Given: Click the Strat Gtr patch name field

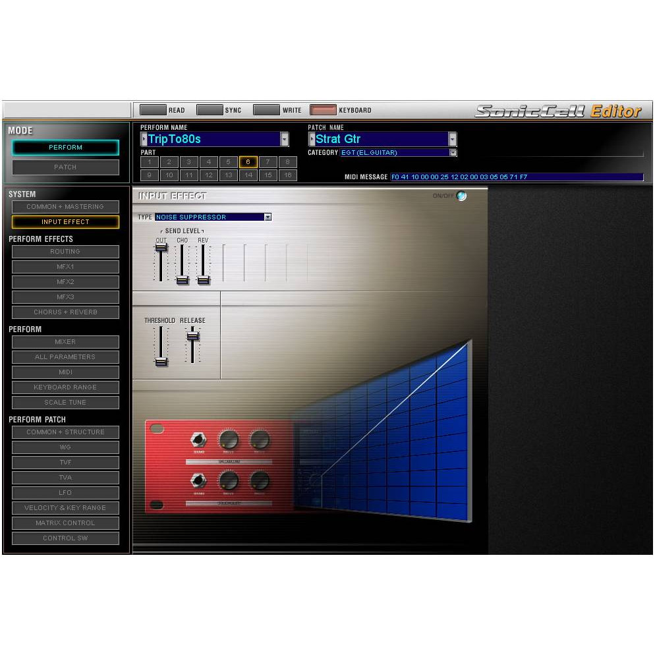Looking at the screenshot, I should tap(382, 139).
